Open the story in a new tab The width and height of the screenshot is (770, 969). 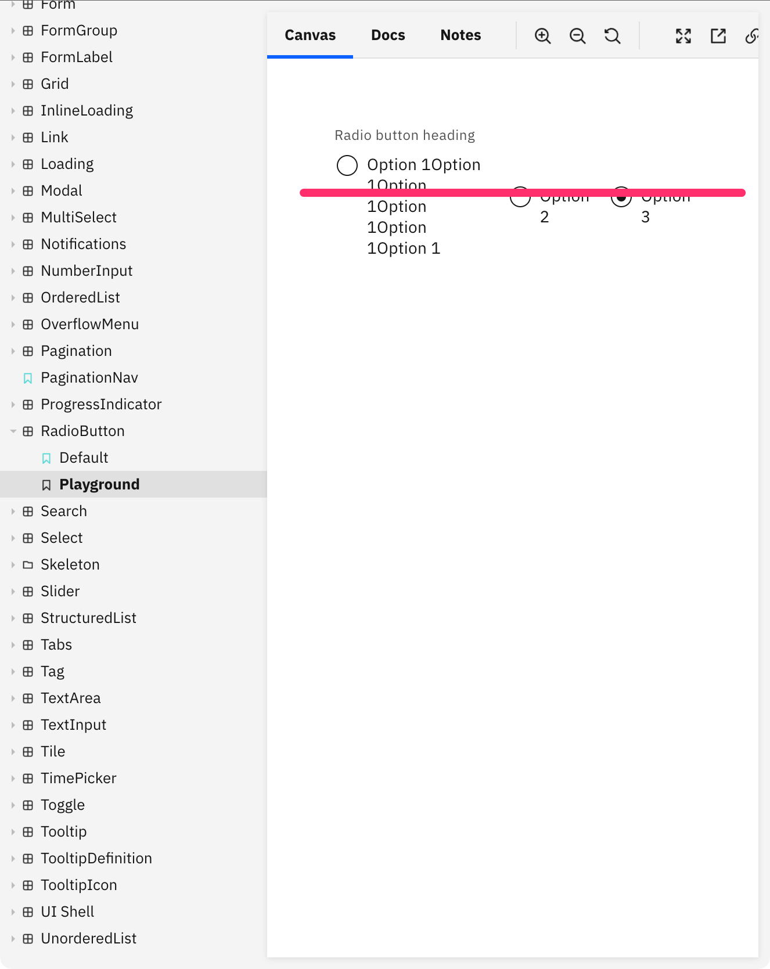[x=718, y=35]
